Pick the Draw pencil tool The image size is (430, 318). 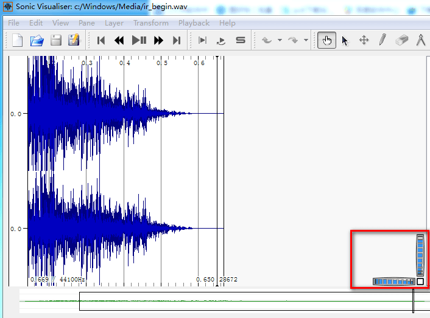382,41
